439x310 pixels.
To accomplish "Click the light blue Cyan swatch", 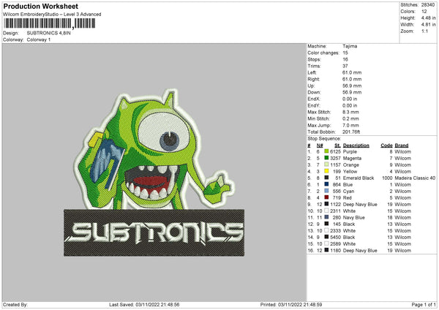I will 326,191.
